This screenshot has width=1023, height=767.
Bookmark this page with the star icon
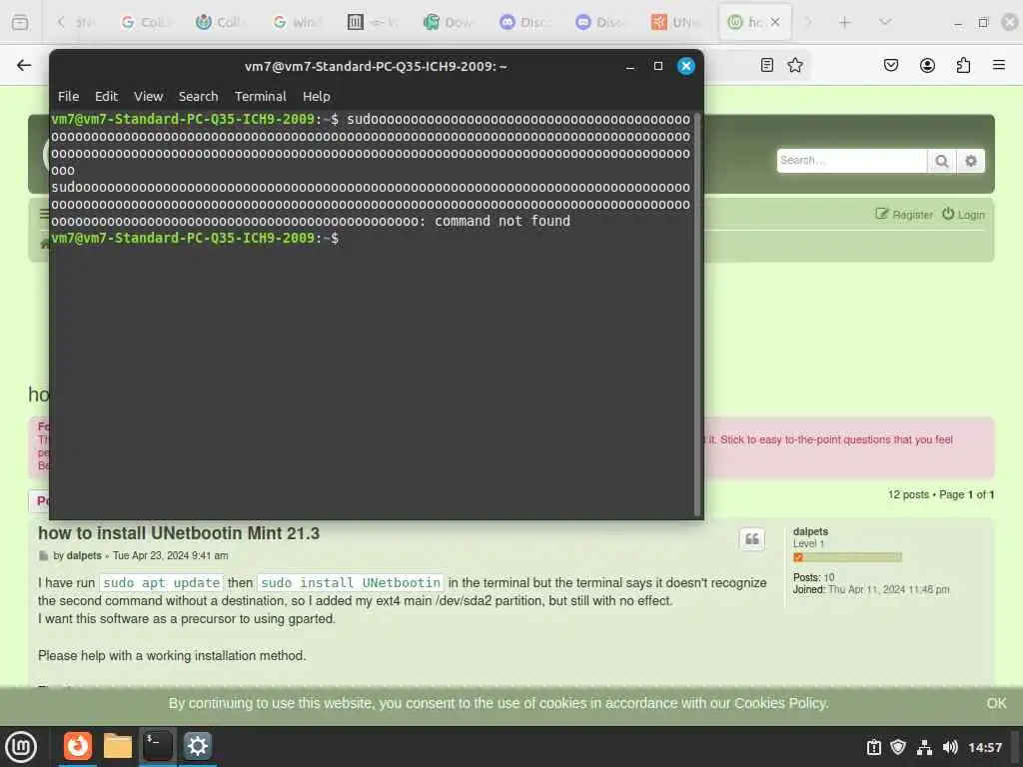coord(794,65)
